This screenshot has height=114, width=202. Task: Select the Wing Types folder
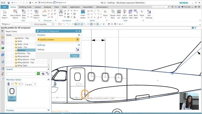click(22, 66)
